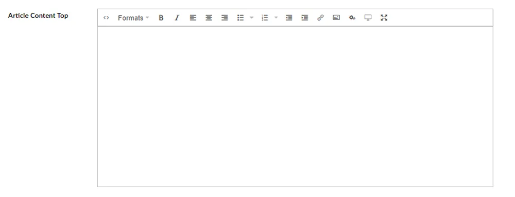The height and width of the screenshot is (197, 515).
Task: Open the Formats dropdown
Action: tap(133, 17)
